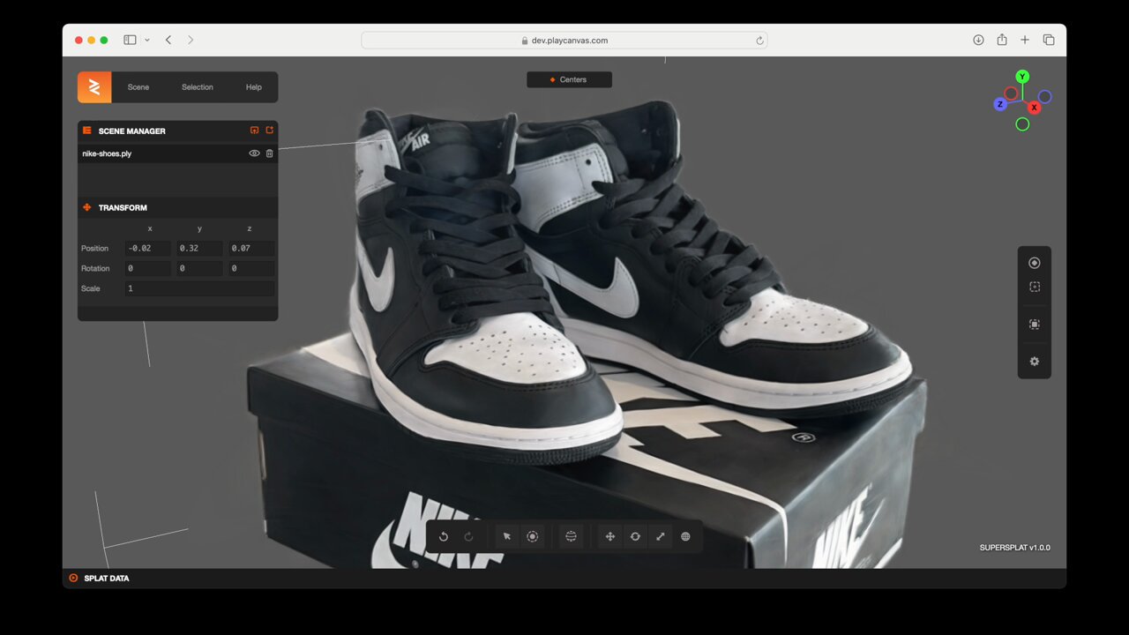Choose the scale tool

pyautogui.click(x=660, y=536)
